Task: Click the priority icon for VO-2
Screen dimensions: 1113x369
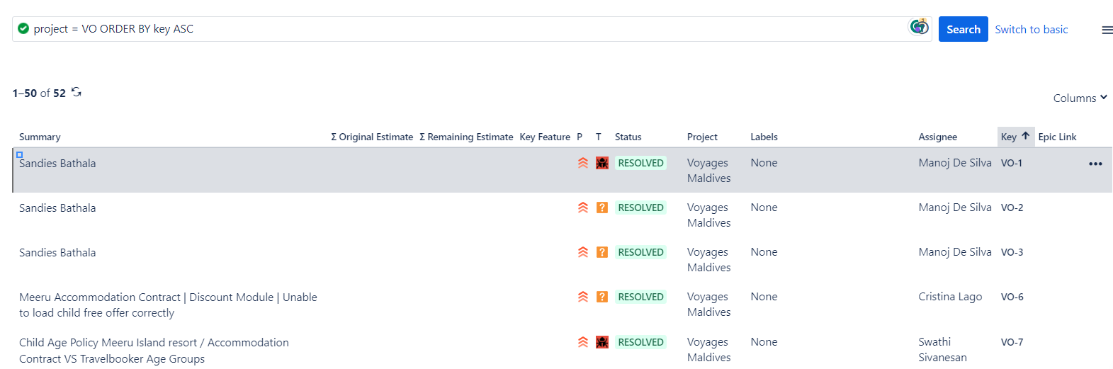Action: pos(583,208)
